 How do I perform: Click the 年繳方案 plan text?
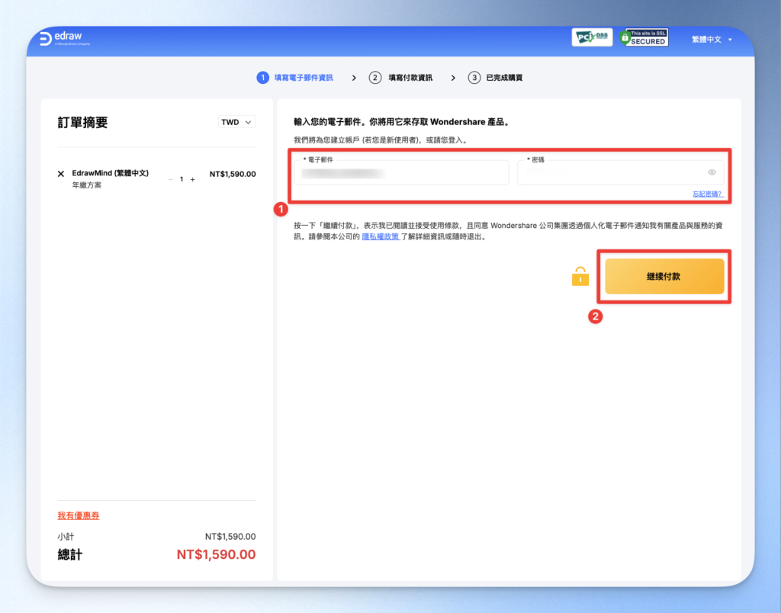[87, 185]
